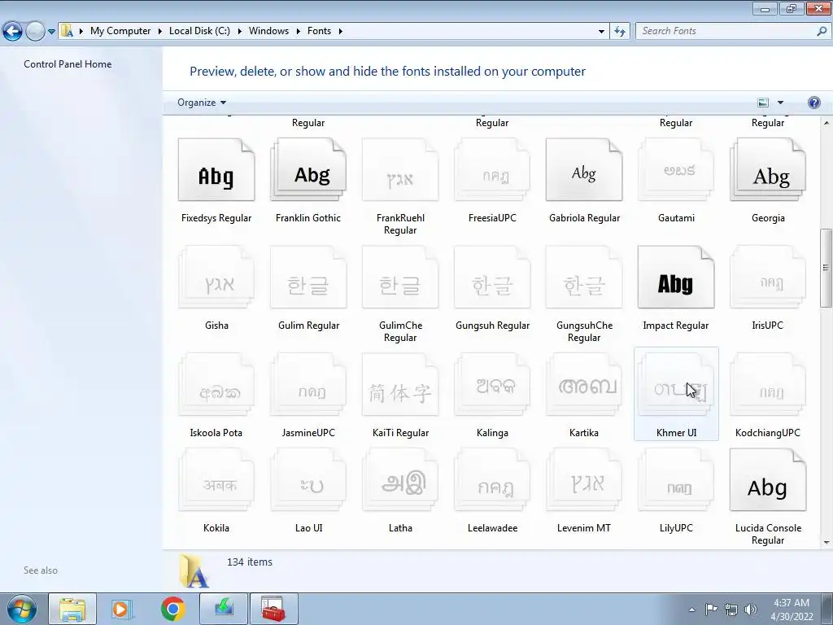Go to My Computer in breadcrumb
The image size is (833, 625).
tap(120, 31)
